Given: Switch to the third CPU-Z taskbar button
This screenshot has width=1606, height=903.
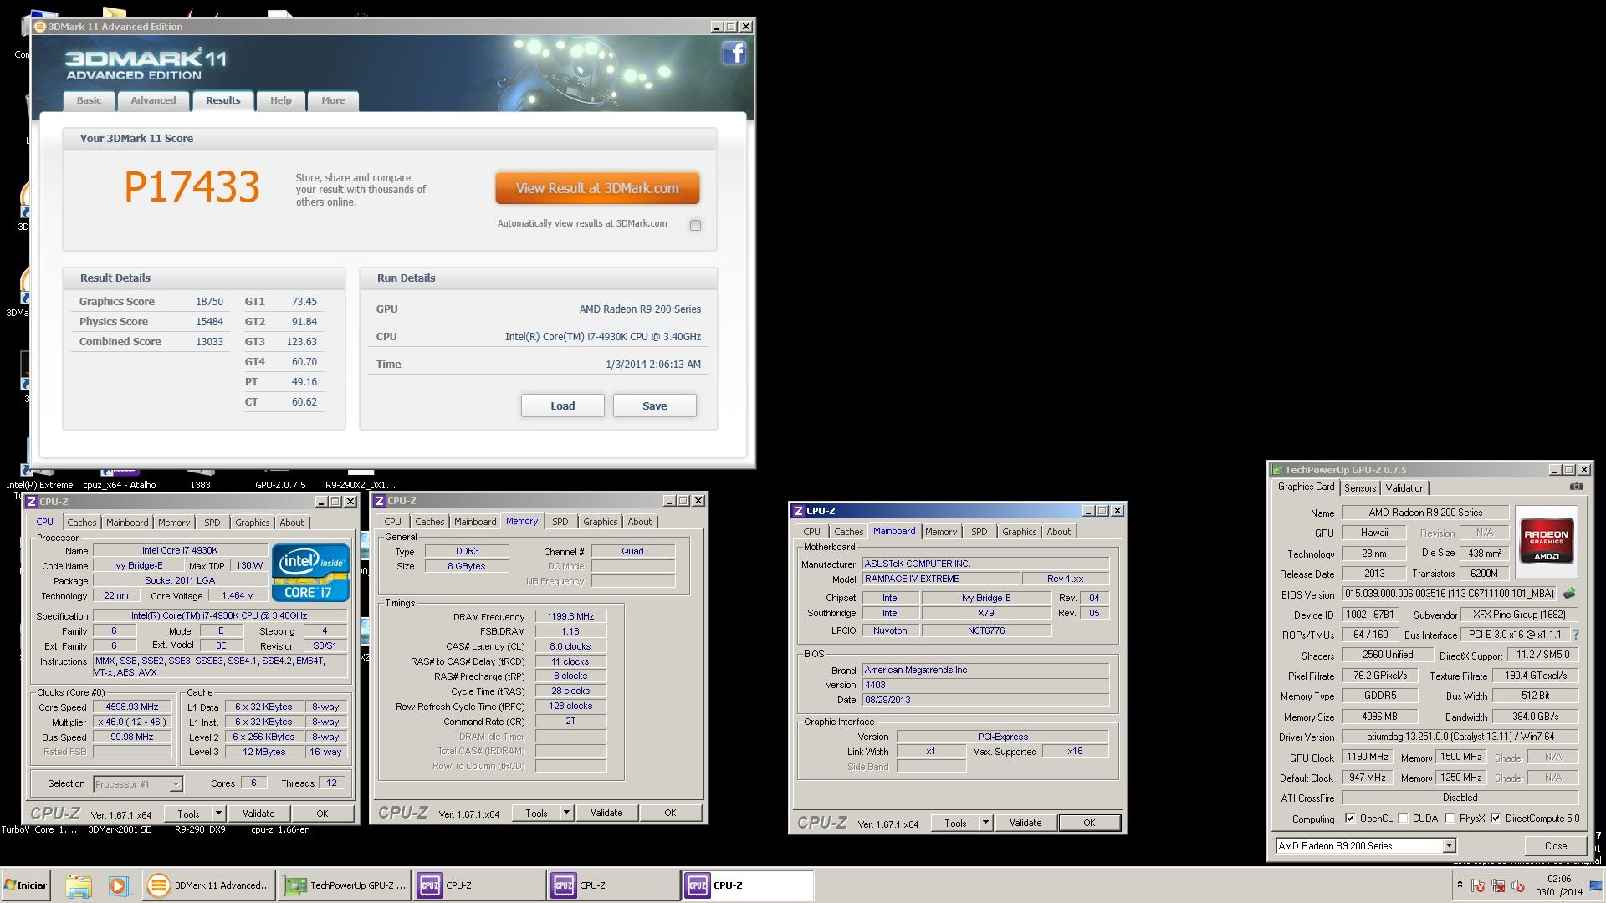Looking at the screenshot, I should click(748, 885).
